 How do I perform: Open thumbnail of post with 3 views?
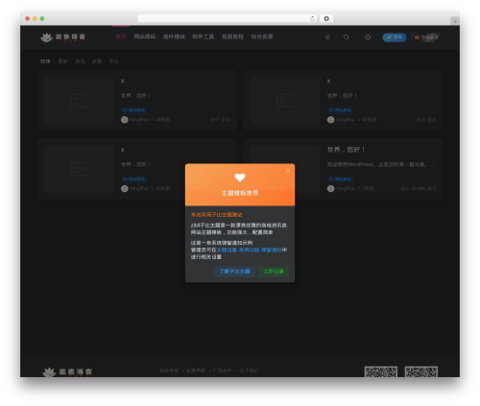click(x=285, y=100)
